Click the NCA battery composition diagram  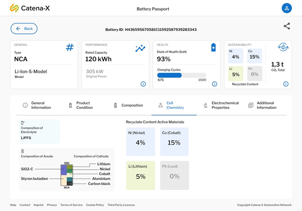[66, 175]
